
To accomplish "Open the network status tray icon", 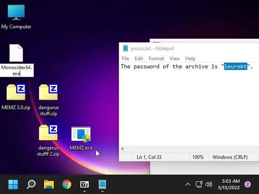I will click(x=199, y=184).
